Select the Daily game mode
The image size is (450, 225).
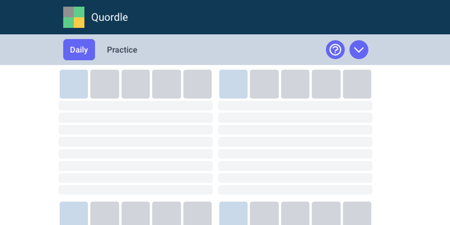tap(79, 49)
